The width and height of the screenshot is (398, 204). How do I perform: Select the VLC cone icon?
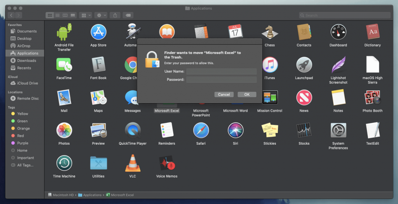(133, 163)
